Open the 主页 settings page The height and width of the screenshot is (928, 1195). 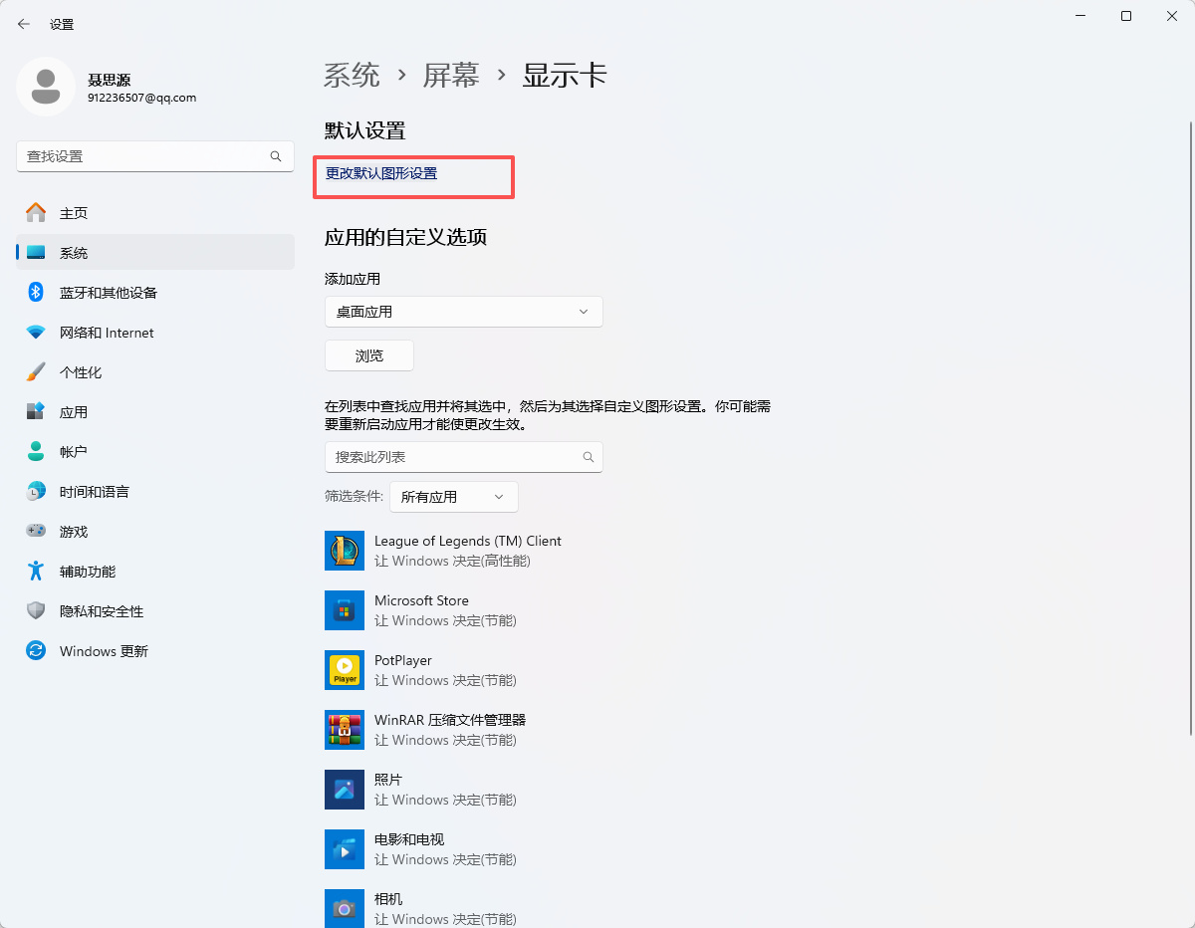coord(155,212)
